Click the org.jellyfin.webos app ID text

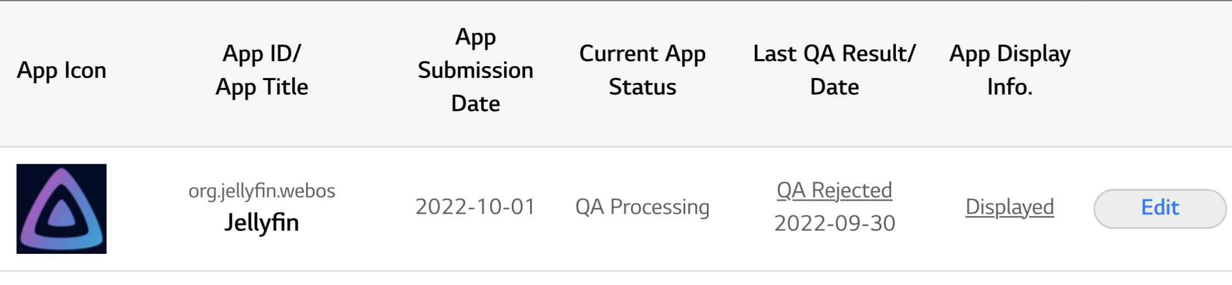262,191
